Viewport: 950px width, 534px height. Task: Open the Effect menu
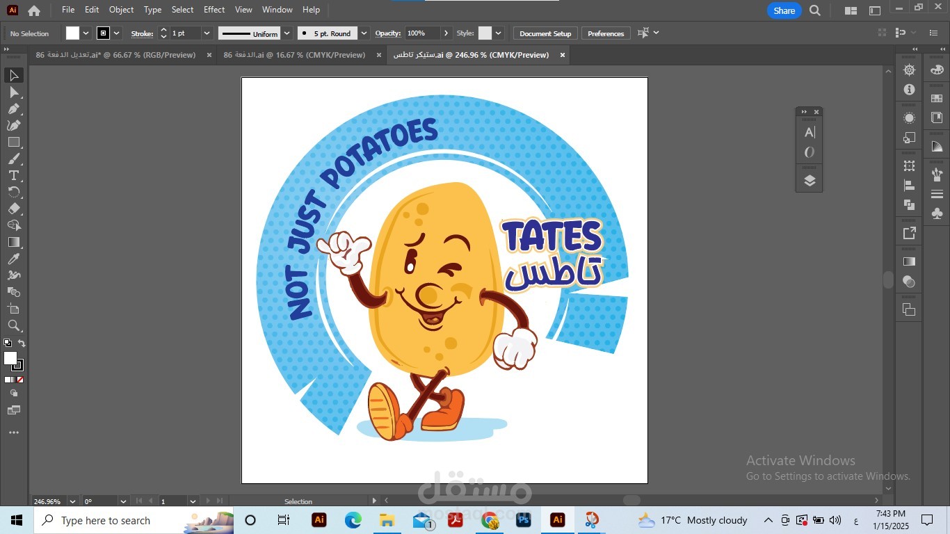(x=214, y=10)
